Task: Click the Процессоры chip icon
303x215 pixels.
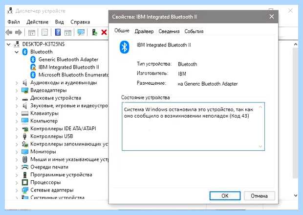Action: click(x=25, y=182)
